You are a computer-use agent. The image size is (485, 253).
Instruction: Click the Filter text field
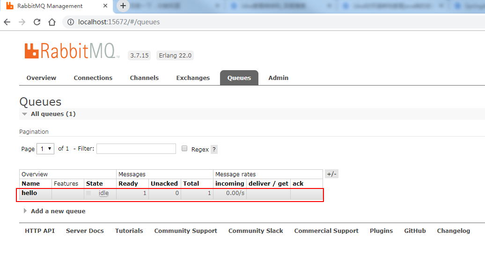tap(136, 149)
